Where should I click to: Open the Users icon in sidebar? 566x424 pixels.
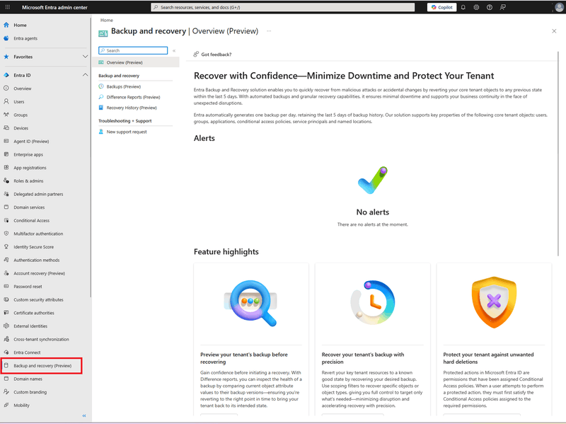[x=6, y=101]
